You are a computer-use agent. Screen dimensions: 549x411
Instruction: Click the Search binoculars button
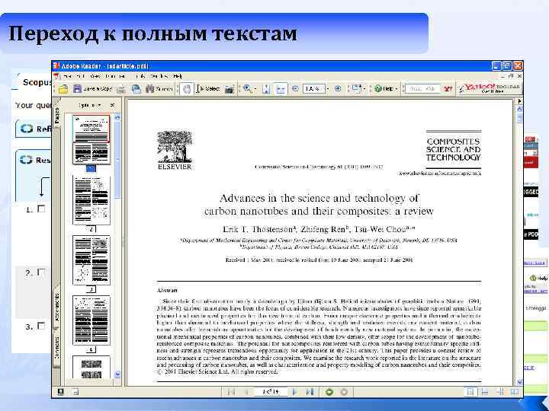pos(159,89)
